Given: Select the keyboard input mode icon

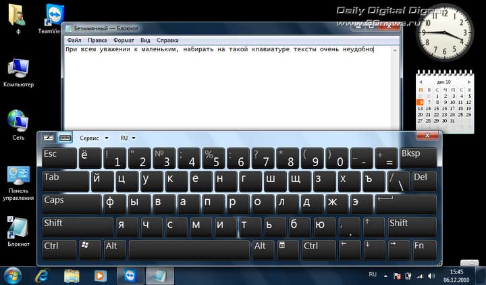Looking at the screenshot, I should coord(65,137).
